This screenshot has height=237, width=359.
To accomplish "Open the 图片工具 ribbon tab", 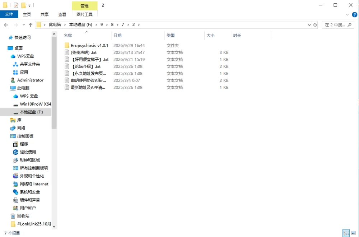I will tap(84, 14).
